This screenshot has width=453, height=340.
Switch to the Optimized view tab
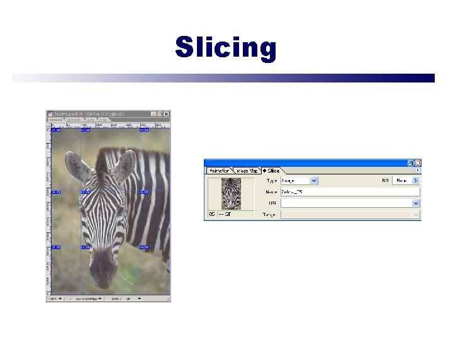pyautogui.click(x=74, y=120)
